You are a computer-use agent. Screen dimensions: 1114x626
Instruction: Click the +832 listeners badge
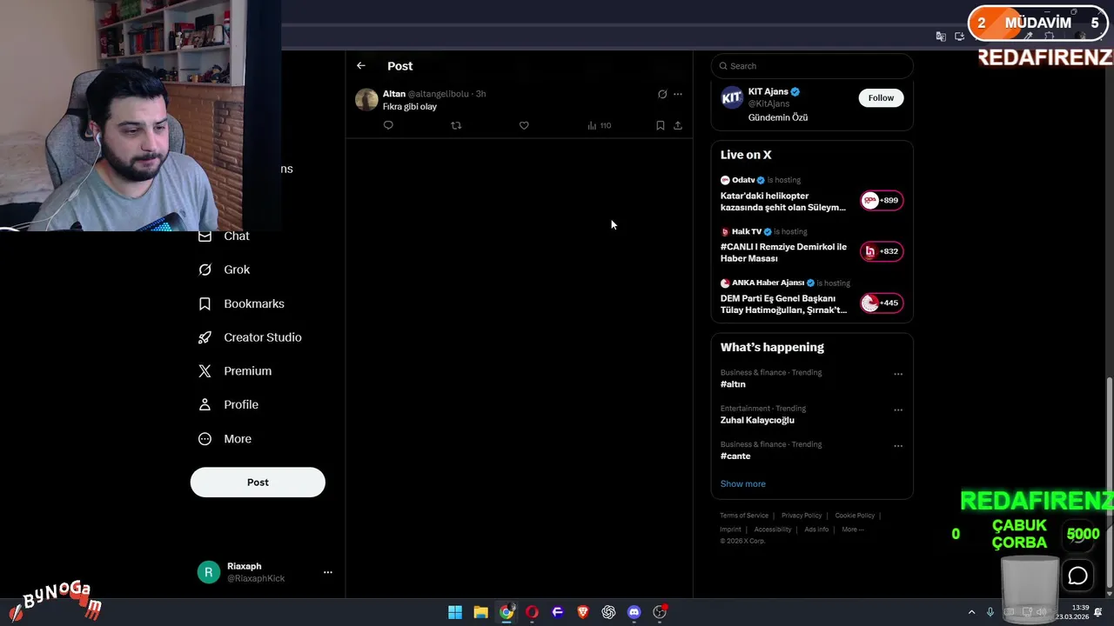tap(882, 251)
